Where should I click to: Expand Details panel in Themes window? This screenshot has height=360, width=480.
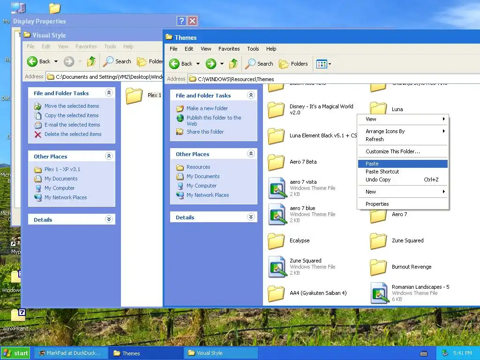[x=251, y=217]
